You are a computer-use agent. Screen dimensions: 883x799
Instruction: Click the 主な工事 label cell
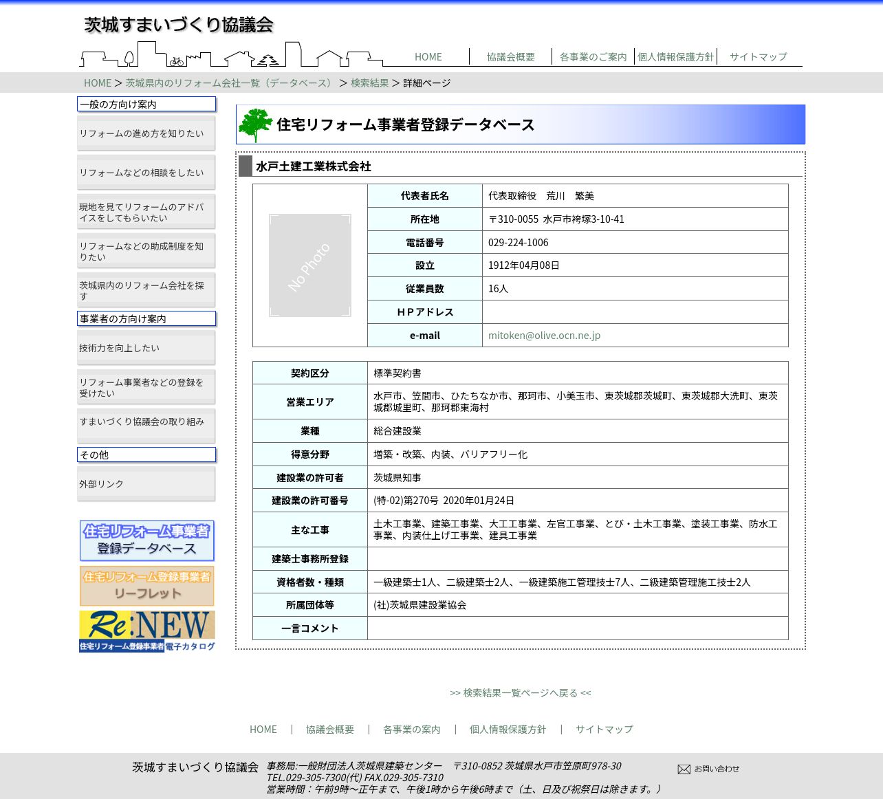point(310,530)
